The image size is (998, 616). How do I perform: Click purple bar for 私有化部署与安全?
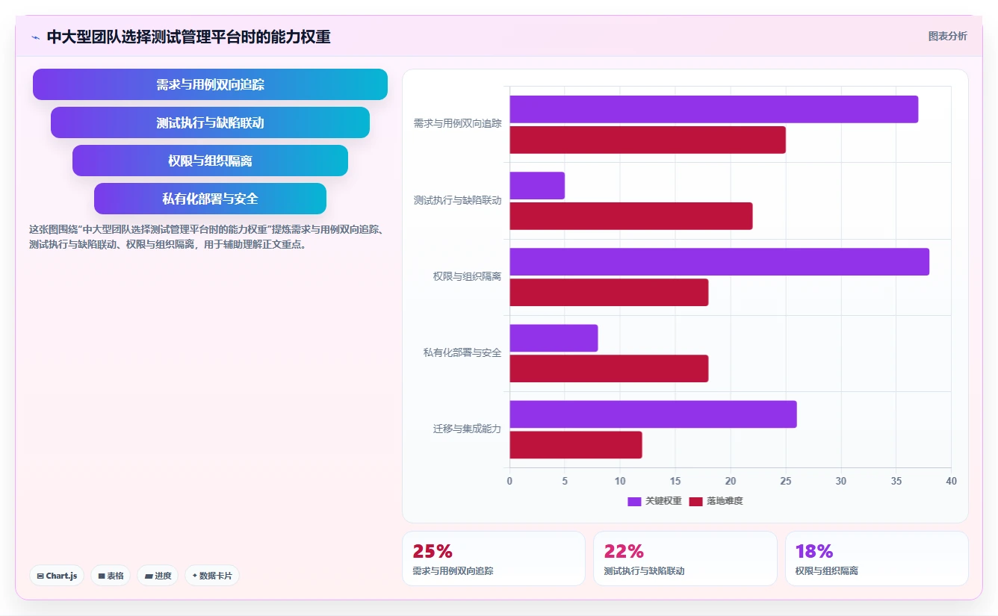click(x=554, y=338)
